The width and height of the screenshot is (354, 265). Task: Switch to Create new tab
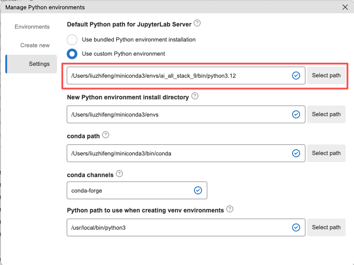click(x=35, y=45)
